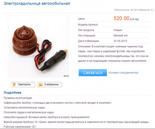Viewport: 155px width, 129px height.
Task: Open the Условия сотрудничества link
Action: [x=123, y=73]
